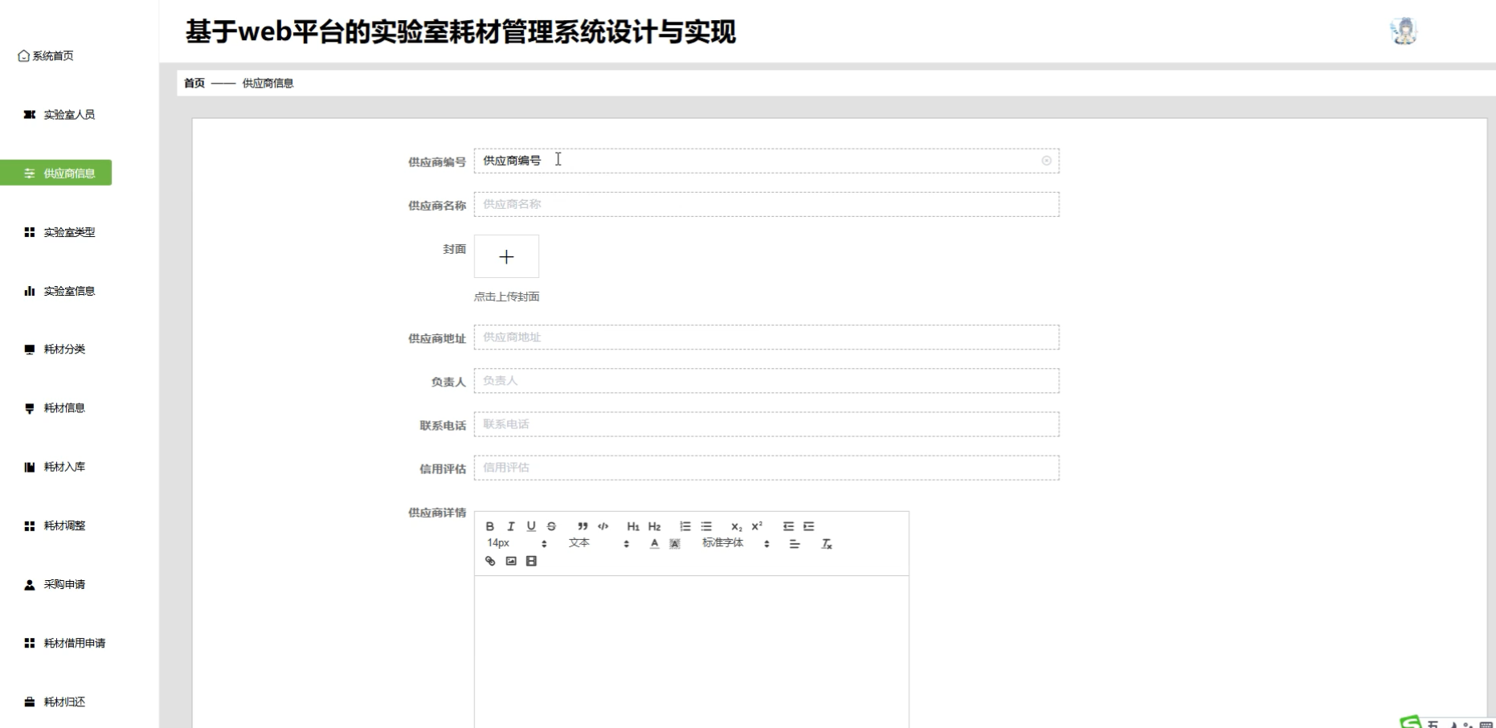The image size is (1496, 728).
Task: Open the 标准字体 font family dropdown
Action: [x=723, y=543]
